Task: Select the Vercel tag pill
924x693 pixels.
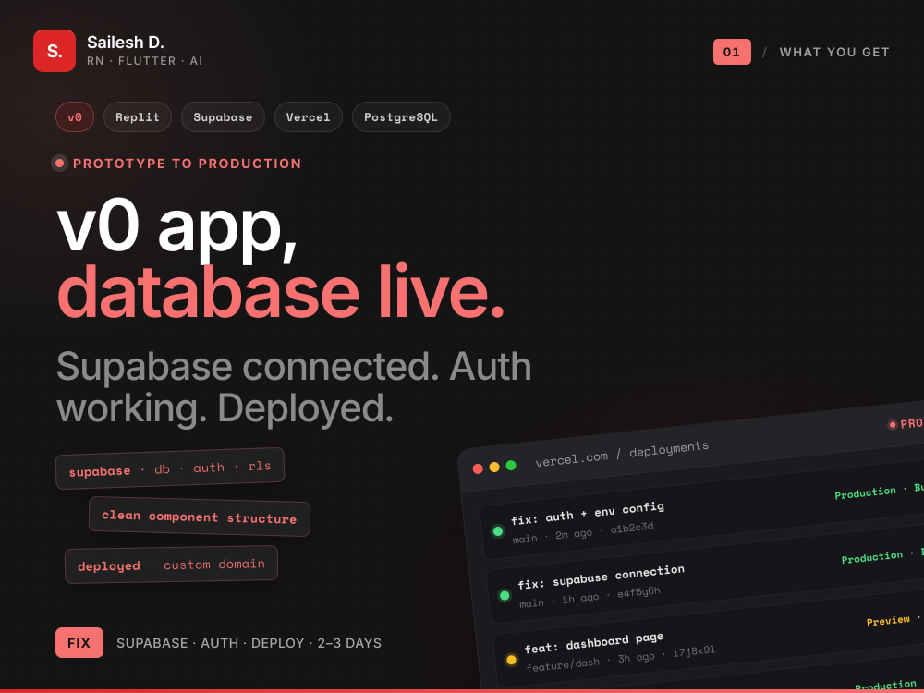Action: tap(309, 116)
